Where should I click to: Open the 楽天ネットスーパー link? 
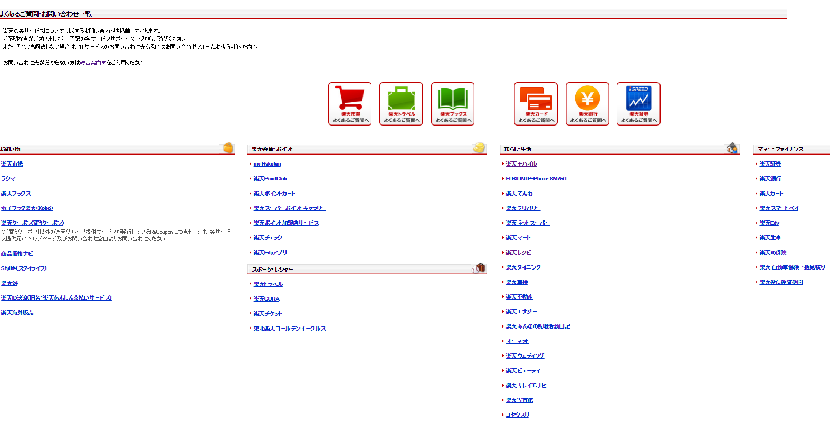528,223
